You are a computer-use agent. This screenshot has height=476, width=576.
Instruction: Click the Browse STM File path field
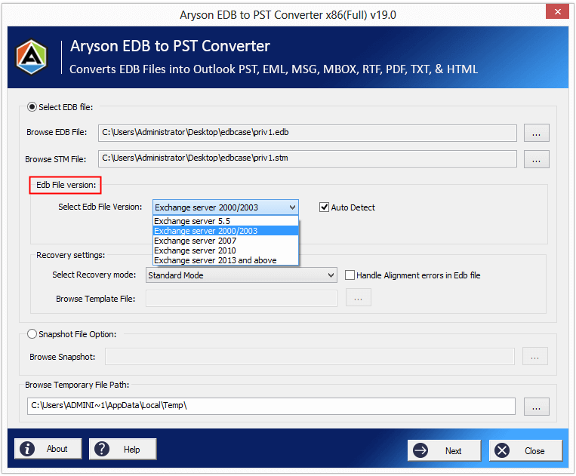(307, 158)
